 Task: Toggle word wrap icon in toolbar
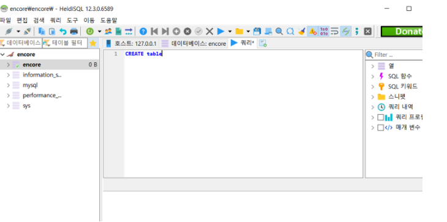pyautogui.click(x=334, y=31)
